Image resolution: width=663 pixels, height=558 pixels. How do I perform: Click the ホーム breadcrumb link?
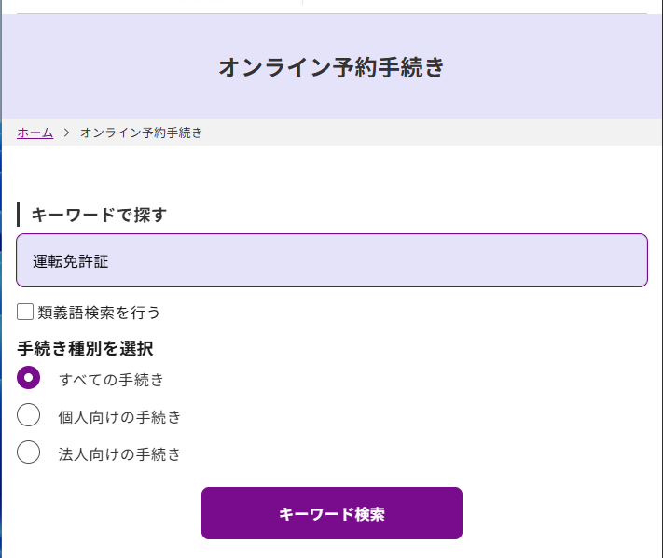pyautogui.click(x=35, y=133)
